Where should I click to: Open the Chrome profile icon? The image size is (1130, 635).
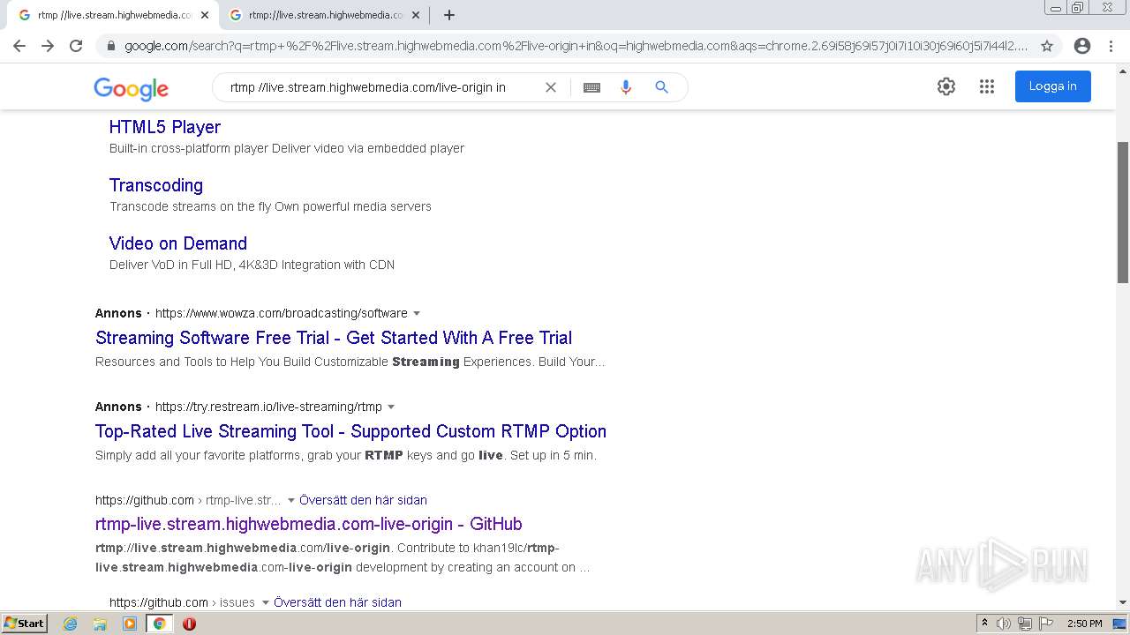[1082, 46]
